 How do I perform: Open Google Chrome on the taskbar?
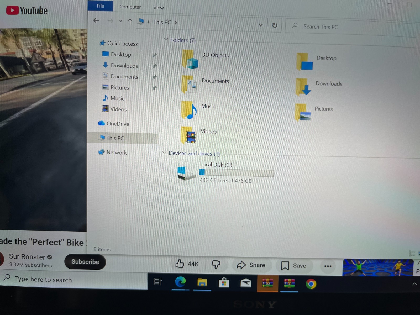coord(311,284)
